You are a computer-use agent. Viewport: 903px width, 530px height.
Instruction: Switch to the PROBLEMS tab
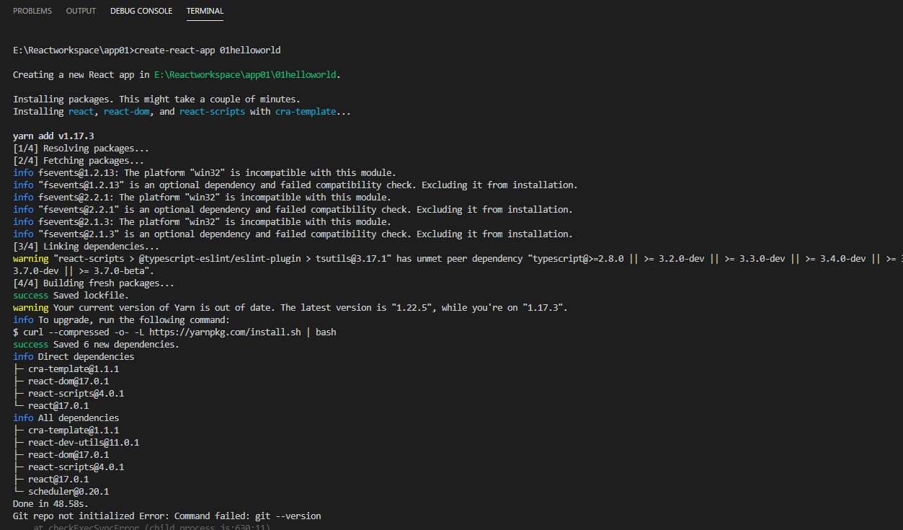coord(32,11)
